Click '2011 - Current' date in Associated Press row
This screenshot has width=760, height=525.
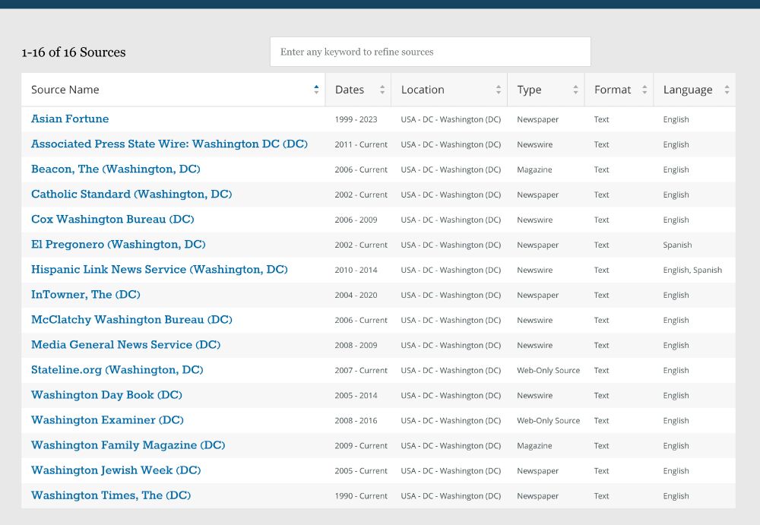pyautogui.click(x=361, y=144)
